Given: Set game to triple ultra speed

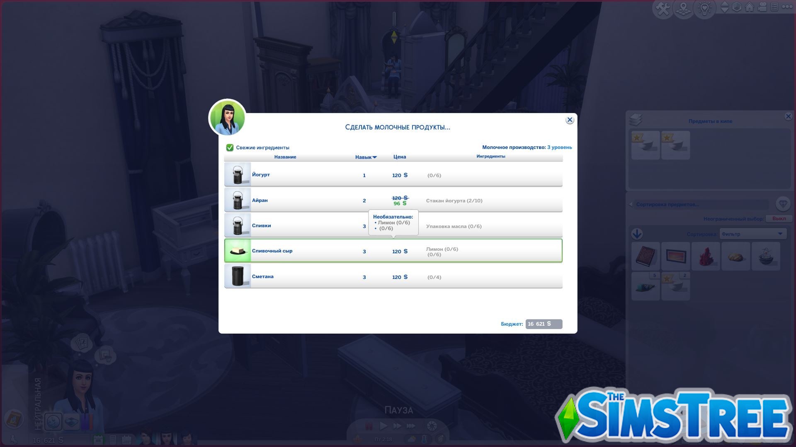Looking at the screenshot, I should click(x=411, y=425).
